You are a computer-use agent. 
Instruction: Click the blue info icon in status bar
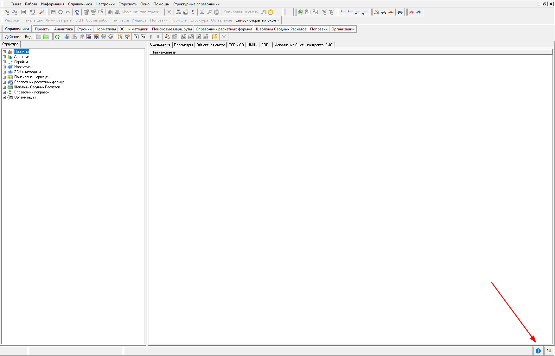pyautogui.click(x=538, y=351)
